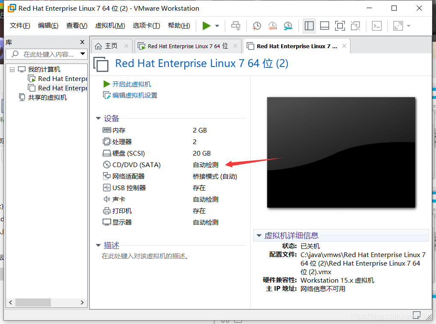Image resolution: width=436 pixels, height=324 pixels.
Task: Click the description text field 在此处键入对该虚拟机的描述
Action: (x=145, y=256)
